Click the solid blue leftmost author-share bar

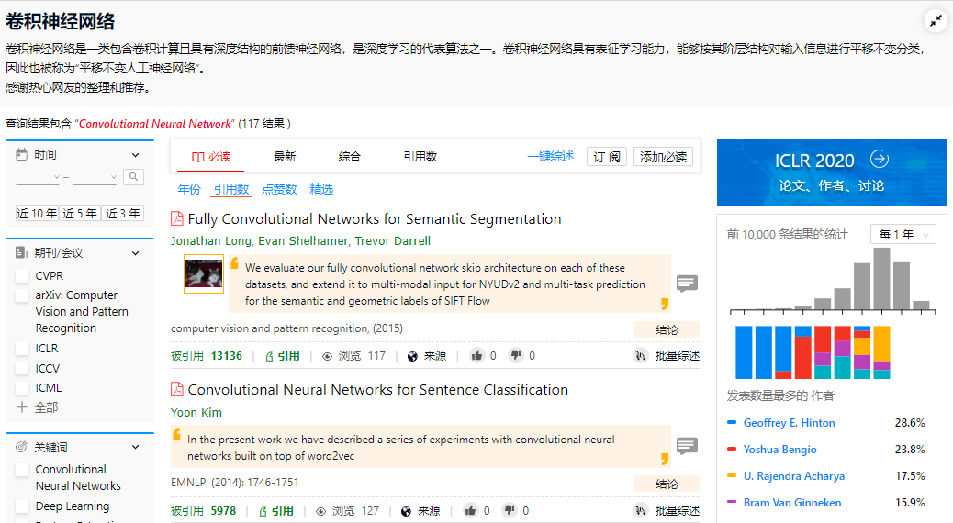(744, 352)
